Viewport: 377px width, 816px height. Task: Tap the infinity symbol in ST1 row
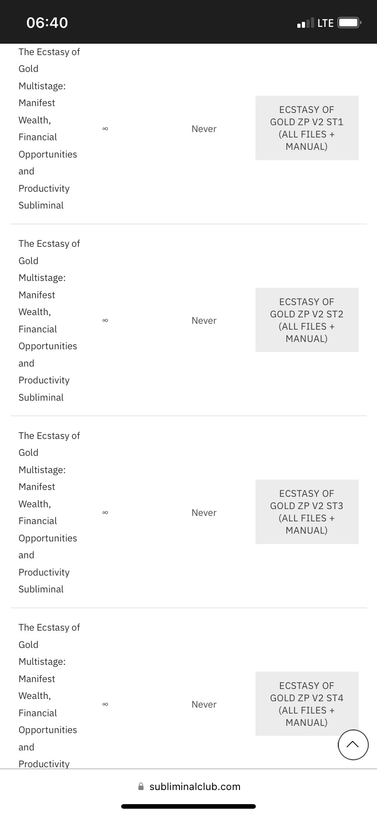(105, 129)
